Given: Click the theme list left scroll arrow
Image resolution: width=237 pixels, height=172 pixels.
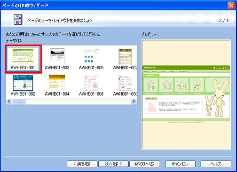Looking at the screenshot, I should pos(9,101).
